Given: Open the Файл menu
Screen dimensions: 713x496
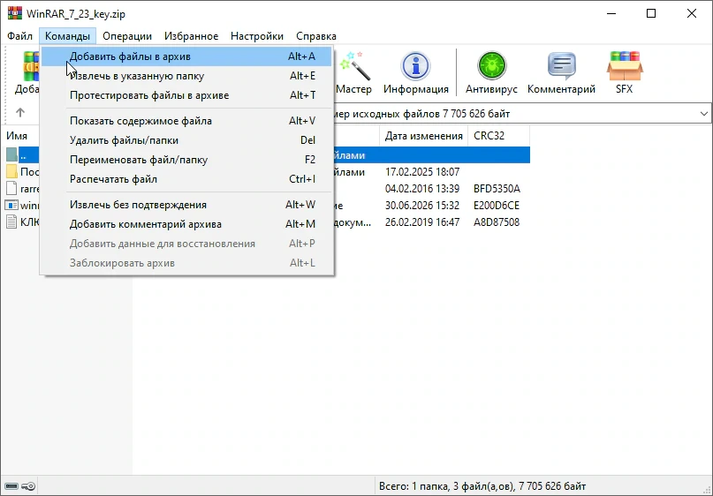Looking at the screenshot, I should (19, 36).
